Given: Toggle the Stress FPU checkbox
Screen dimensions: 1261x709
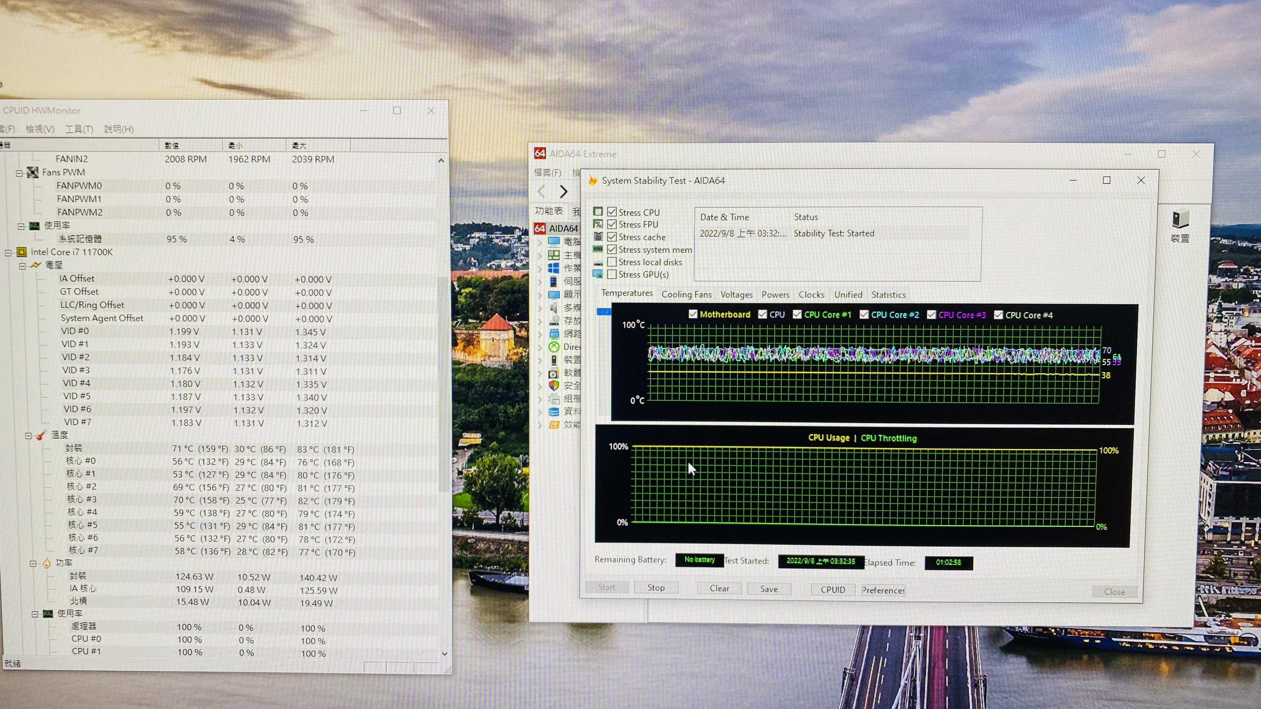Looking at the screenshot, I should tap(611, 224).
